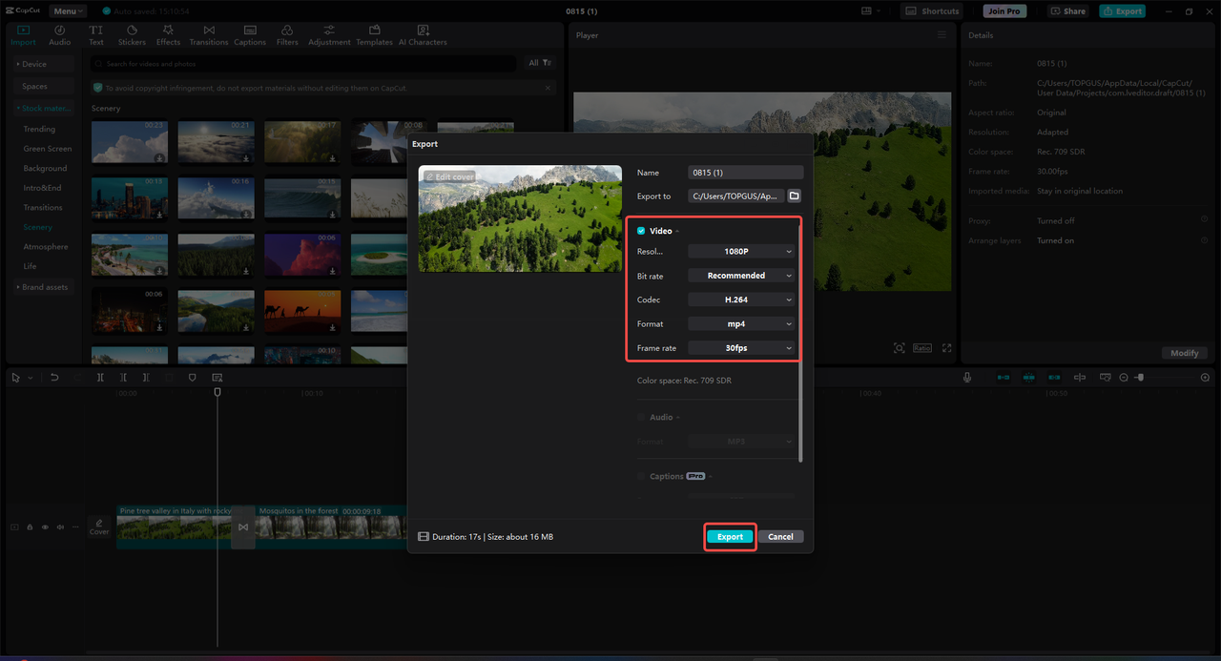Click the player focus capture icon
Viewport: 1221px width, 661px height.
tap(899, 348)
